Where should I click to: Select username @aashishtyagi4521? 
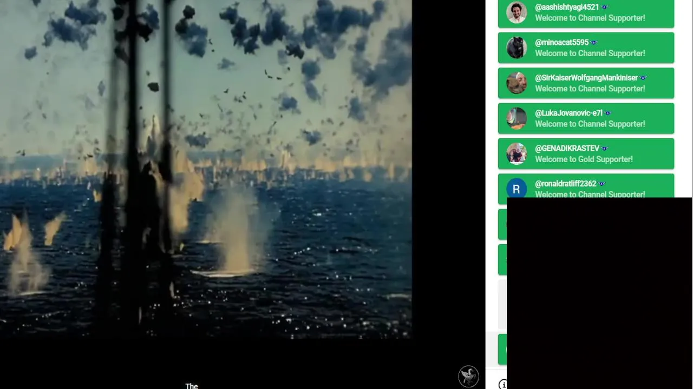pyautogui.click(x=567, y=8)
